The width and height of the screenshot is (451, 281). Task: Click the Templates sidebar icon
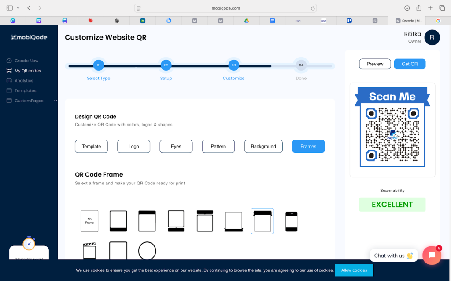click(x=9, y=91)
